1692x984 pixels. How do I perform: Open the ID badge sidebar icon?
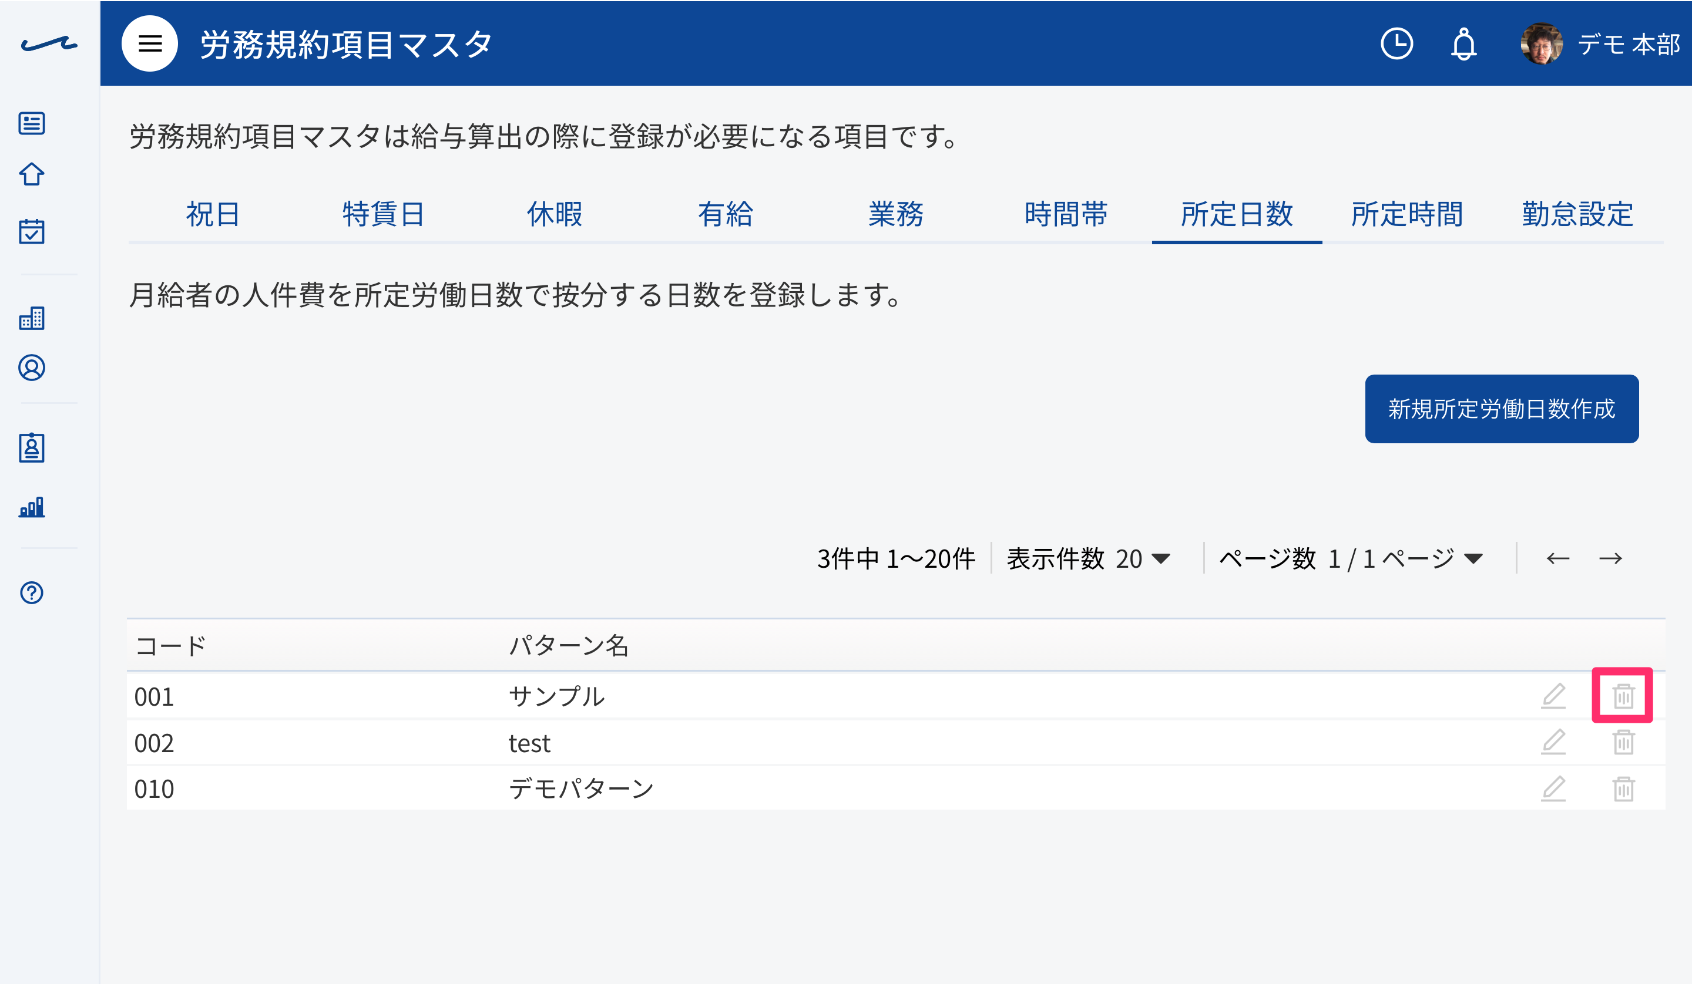click(x=32, y=448)
